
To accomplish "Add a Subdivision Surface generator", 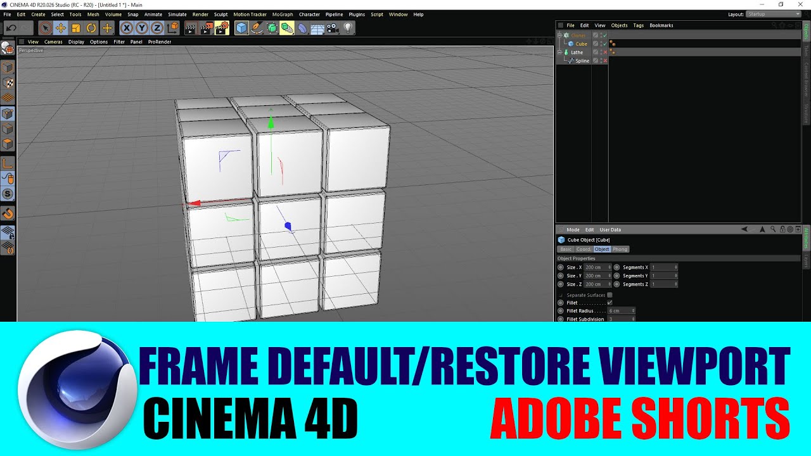I will coord(272,28).
